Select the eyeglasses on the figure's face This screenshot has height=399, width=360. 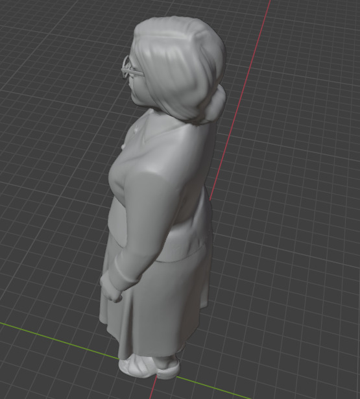tap(132, 68)
